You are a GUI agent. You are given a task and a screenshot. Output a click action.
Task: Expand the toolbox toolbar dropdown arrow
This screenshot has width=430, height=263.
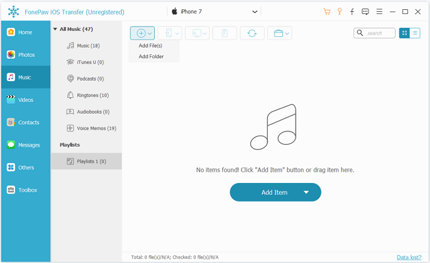287,34
